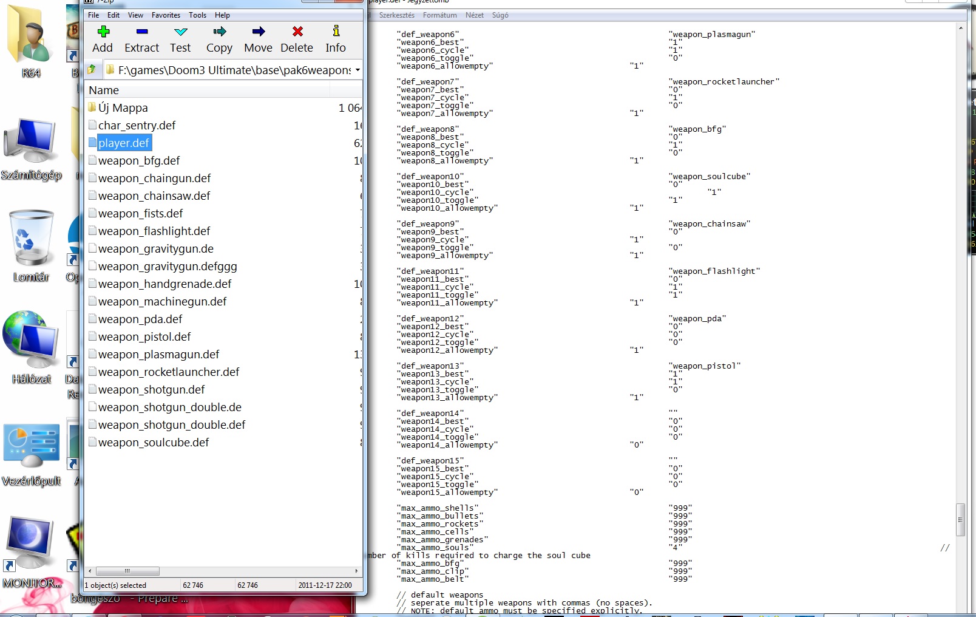Click the 7-Zip address path field

point(234,70)
